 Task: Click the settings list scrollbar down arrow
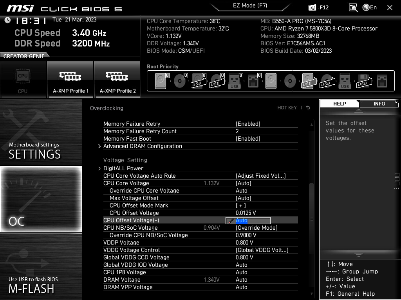click(x=311, y=294)
